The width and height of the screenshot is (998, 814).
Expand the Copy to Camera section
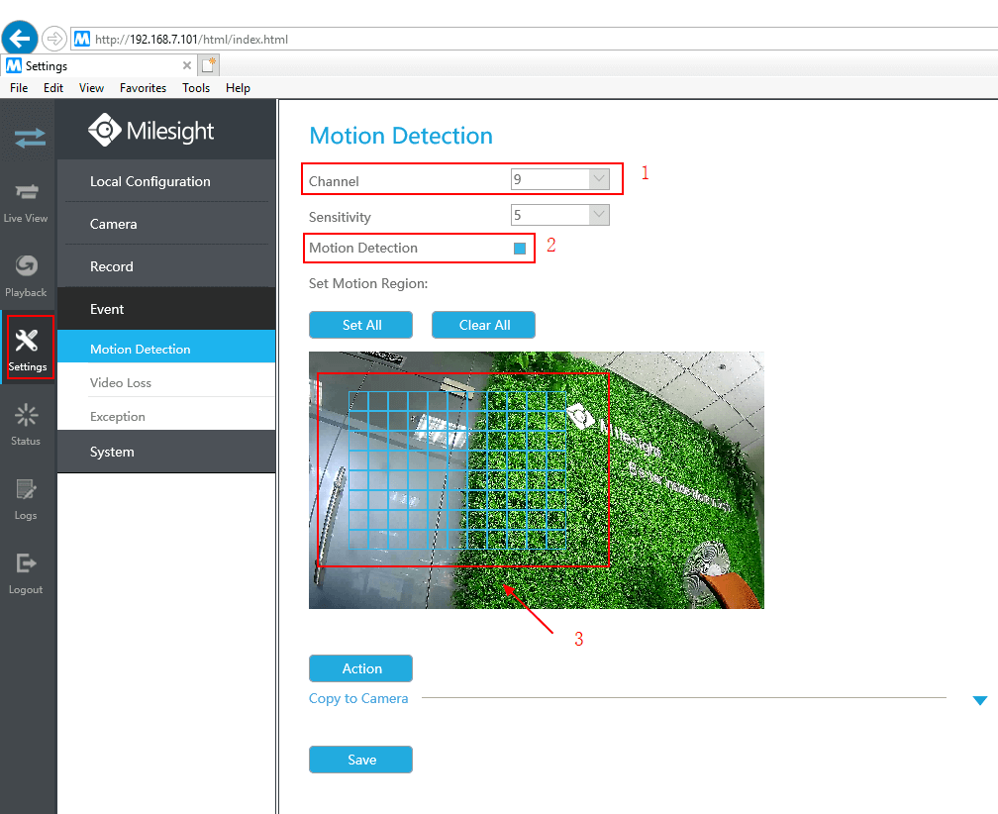pos(979,699)
